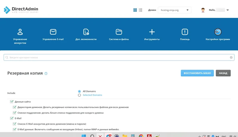Click the All Domains label text
Screen dimensions: 238x137
click(89, 91)
